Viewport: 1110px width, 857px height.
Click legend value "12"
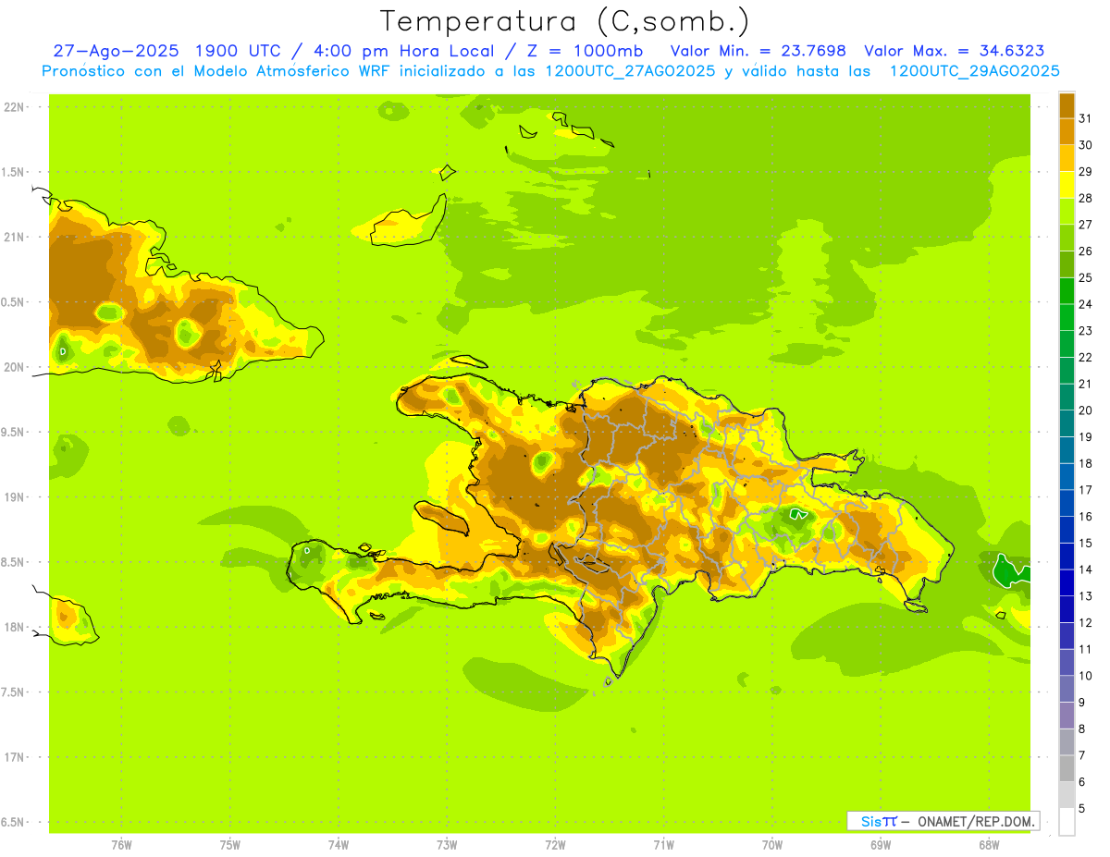pyautogui.click(x=1086, y=623)
